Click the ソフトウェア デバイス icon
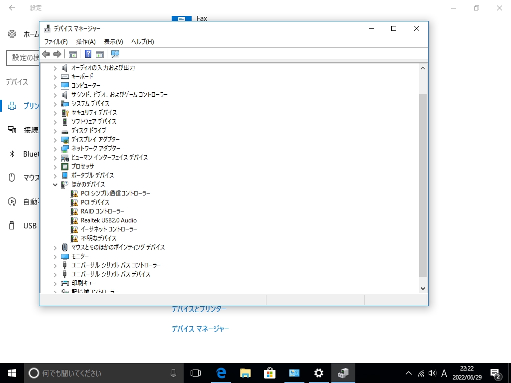This screenshot has height=383, width=511. [65, 122]
